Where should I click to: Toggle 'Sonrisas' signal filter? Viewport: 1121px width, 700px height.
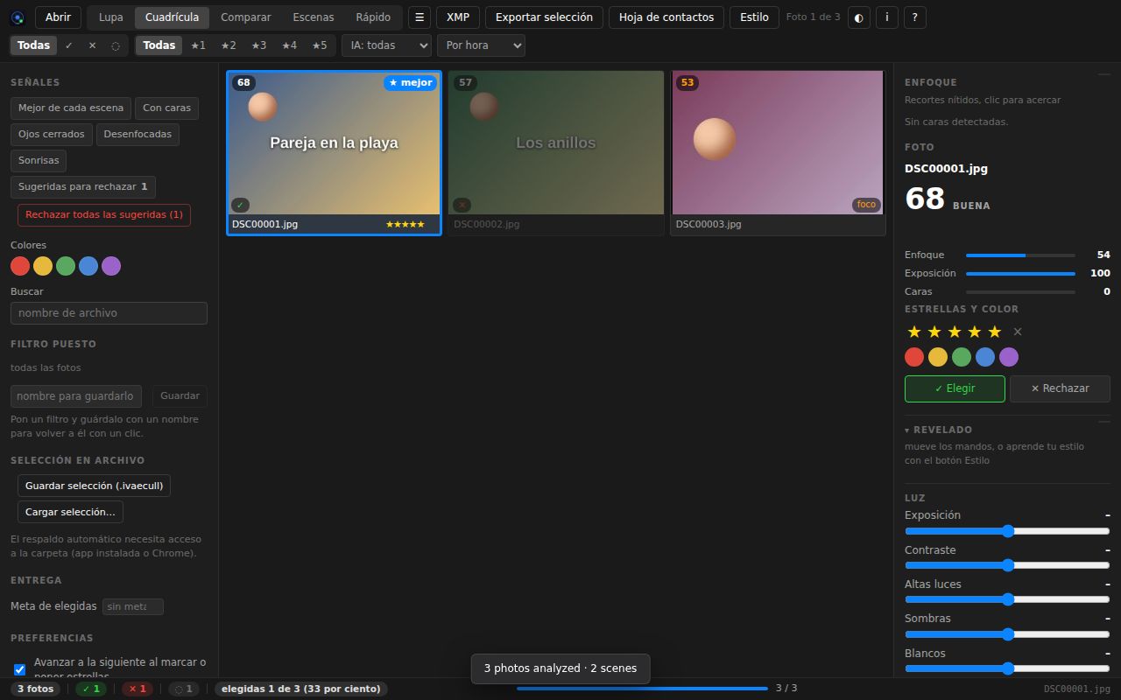pos(39,161)
